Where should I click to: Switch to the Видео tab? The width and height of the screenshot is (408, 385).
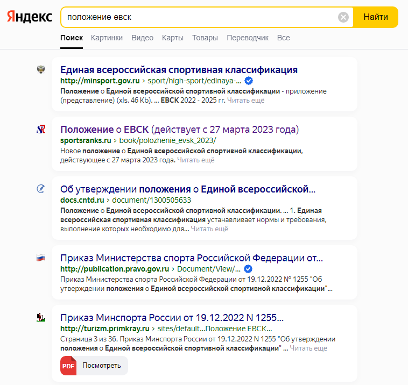142,38
